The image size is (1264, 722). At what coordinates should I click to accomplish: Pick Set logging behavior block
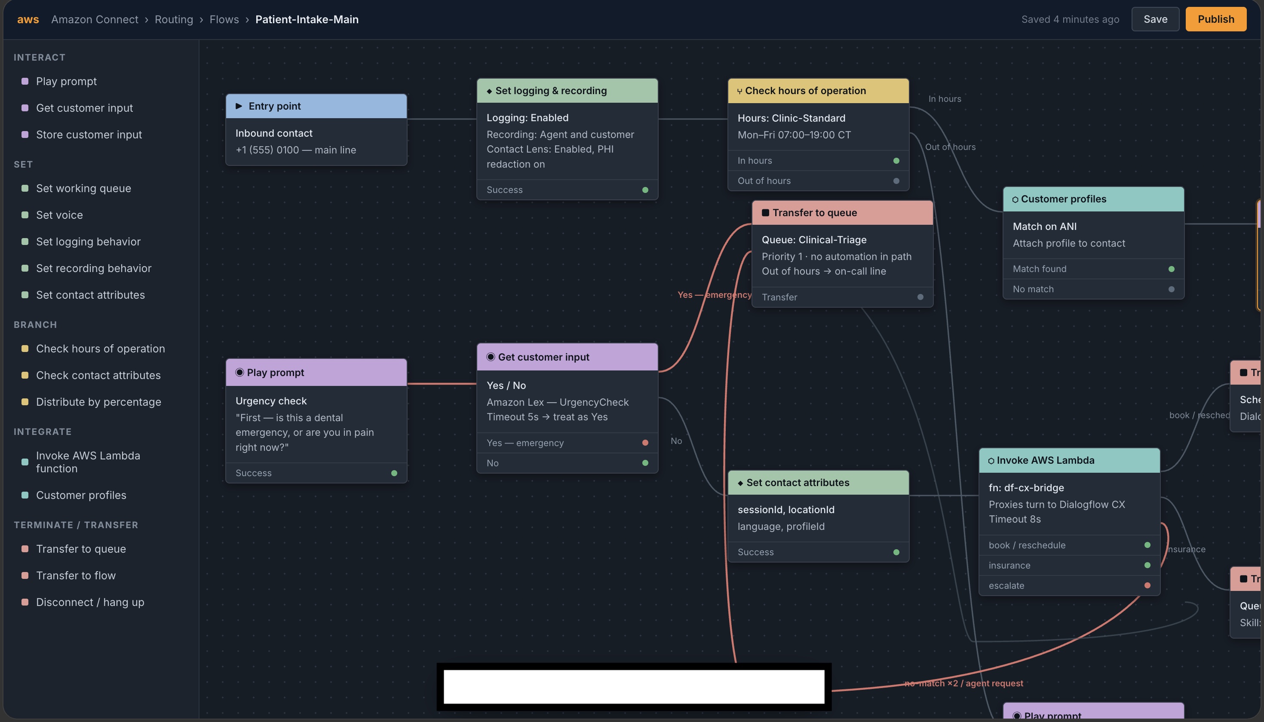point(88,242)
